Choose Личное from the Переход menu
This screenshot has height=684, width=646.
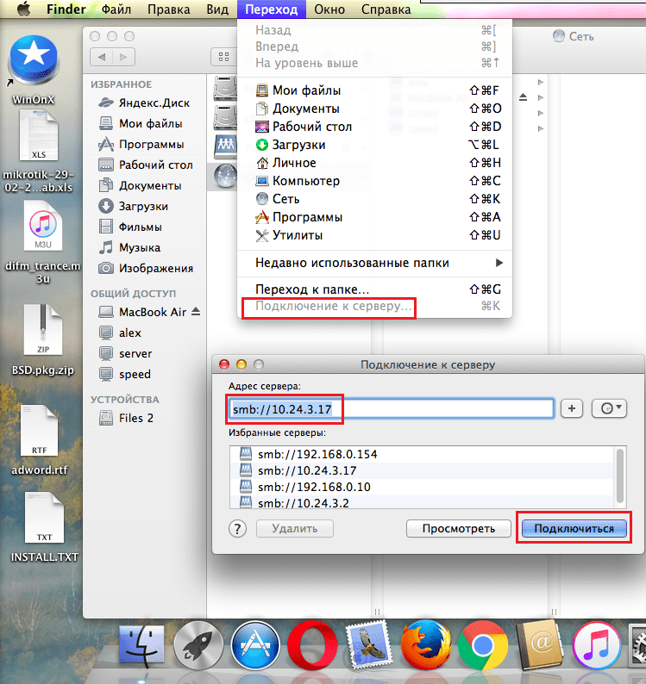(x=375, y=163)
